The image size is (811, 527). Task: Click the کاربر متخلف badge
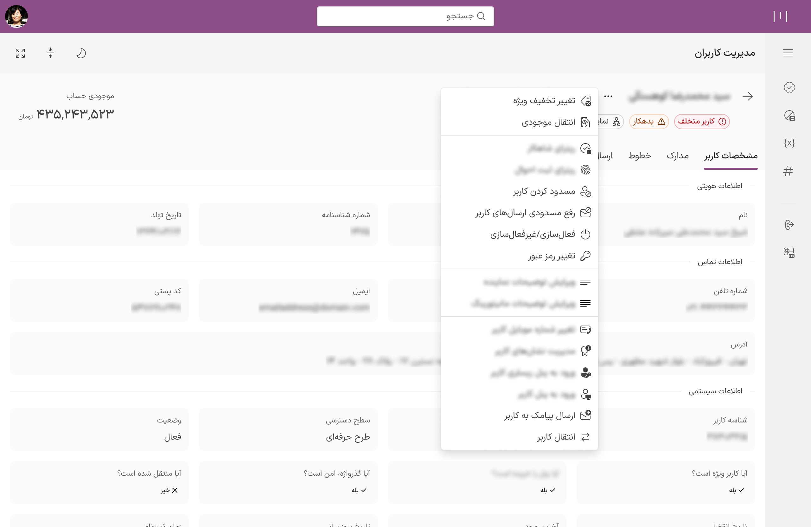(x=702, y=121)
